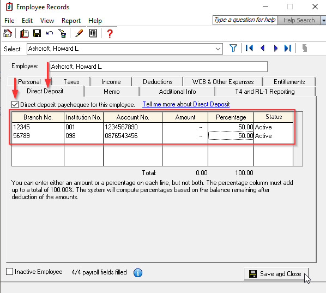
Task: Uncheck Direct deposit paycheques for this employee
Action: (x=15, y=104)
